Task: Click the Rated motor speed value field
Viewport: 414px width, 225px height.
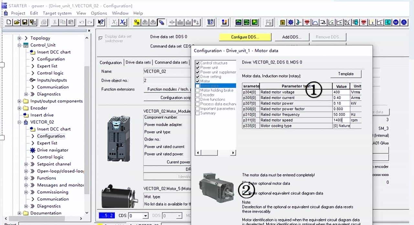Action: tap(341, 120)
